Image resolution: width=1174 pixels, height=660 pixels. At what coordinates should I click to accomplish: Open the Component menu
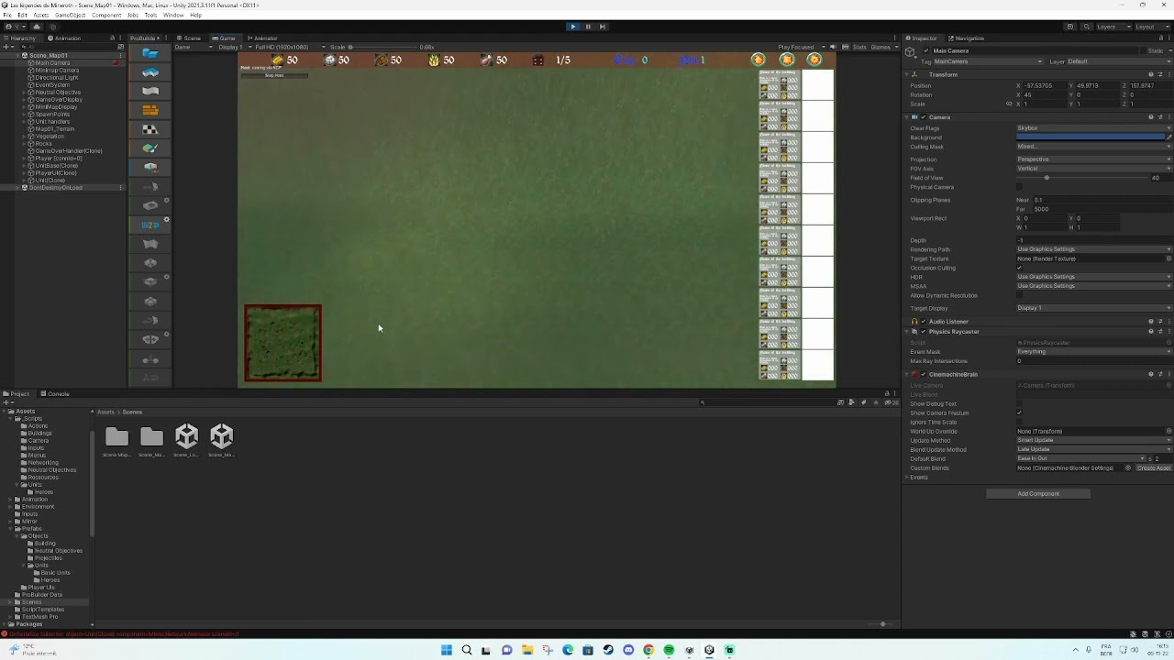tap(106, 16)
